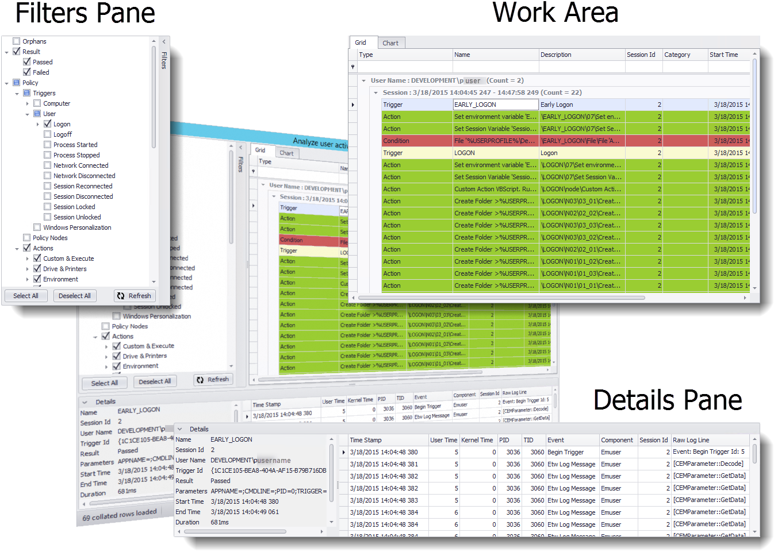Enable the Logoff trigger checkbox

coord(48,134)
